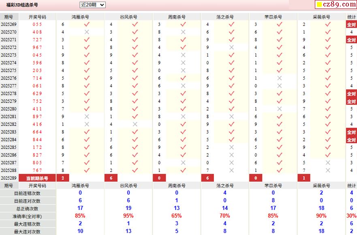This screenshot has height=235, width=357.
Task: Click the cz89.com site logo
Action: pyautogui.click(x=336, y=4)
